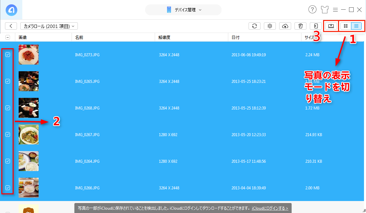Upload selected photos to cloud
This screenshot has height=213, width=366.
[x=285, y=26]
